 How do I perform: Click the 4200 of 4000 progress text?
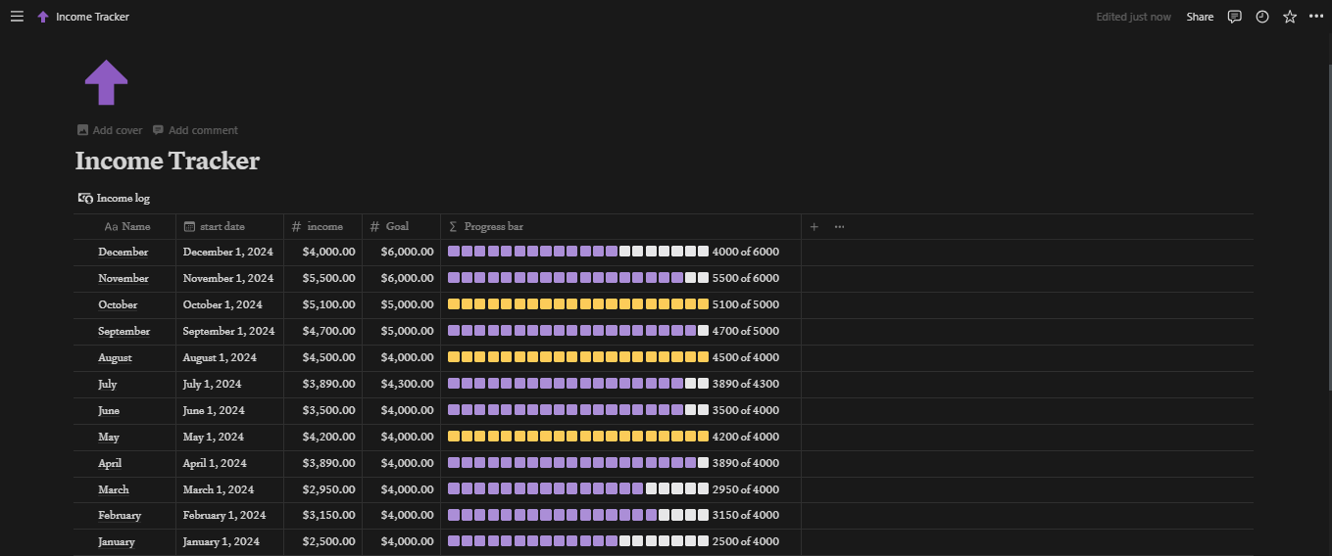pos(746,438)
